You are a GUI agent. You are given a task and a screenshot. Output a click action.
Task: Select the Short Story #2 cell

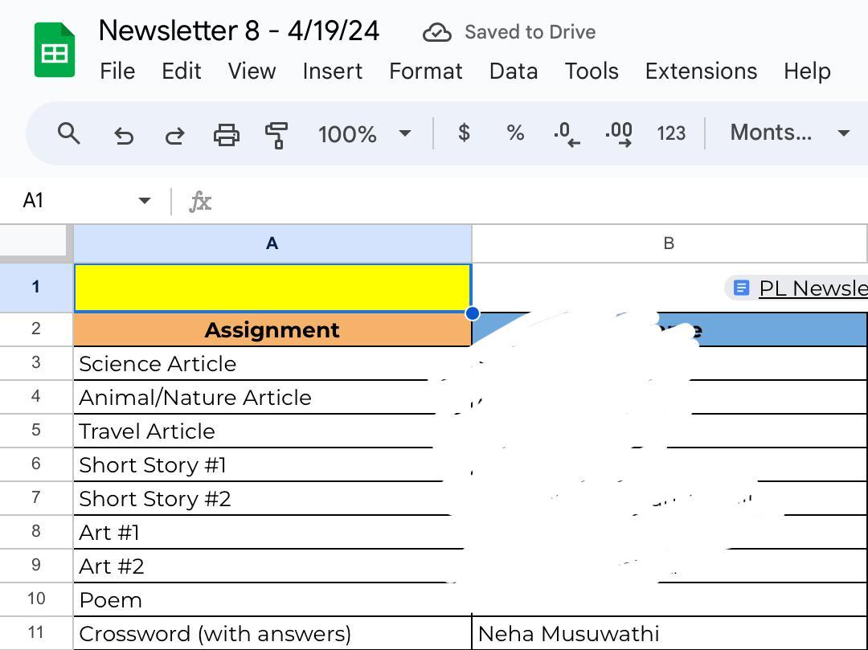pos(272,498)
